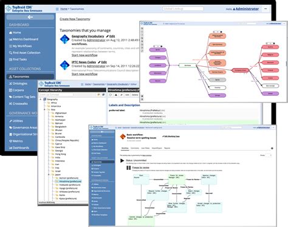Focus the Global Lookup search field

coord(183,8)
